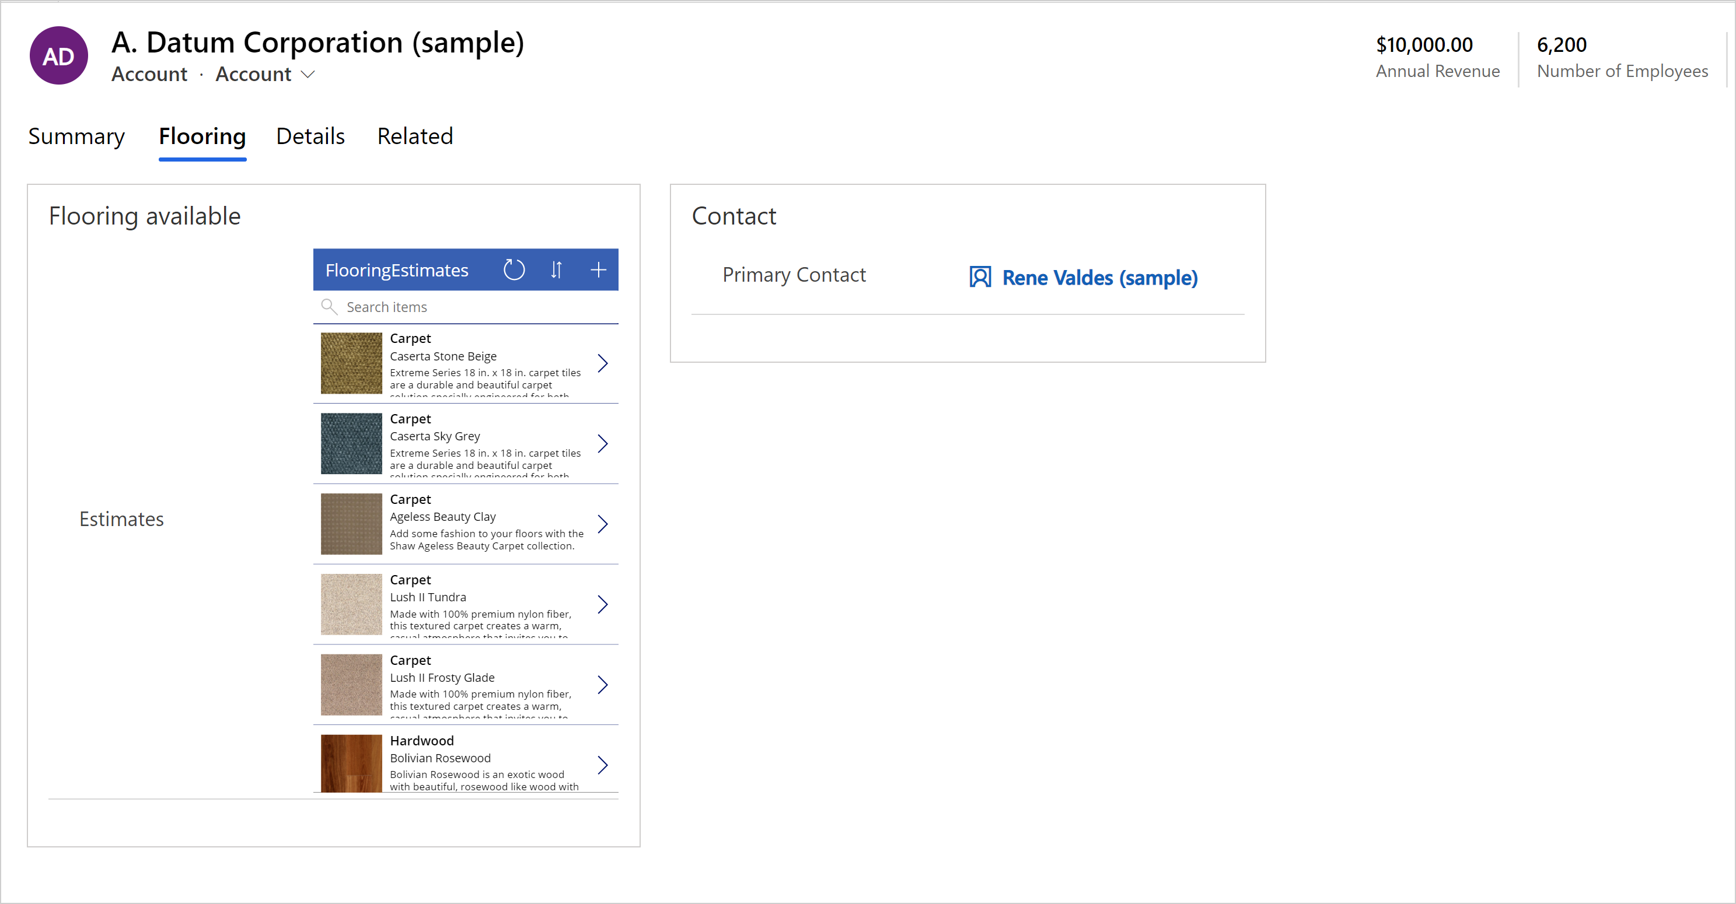This screenshot has width=1736, height=904.
Task: Click the add new item icon in FlooringEstimates
Action: (599, 268)
